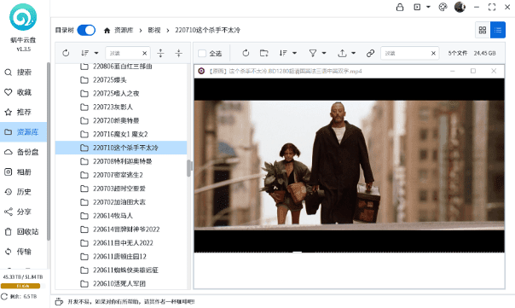Image resolution: width=515 pixels, height=308 pixels.
Task: Click the collapse-all tree icon
Action: click(179, 53)
